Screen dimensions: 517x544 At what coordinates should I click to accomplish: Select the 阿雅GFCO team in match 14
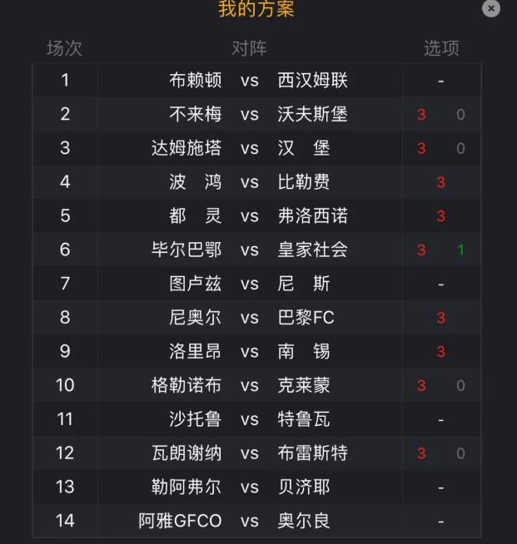pyautogui.click(x=181, y=521)
